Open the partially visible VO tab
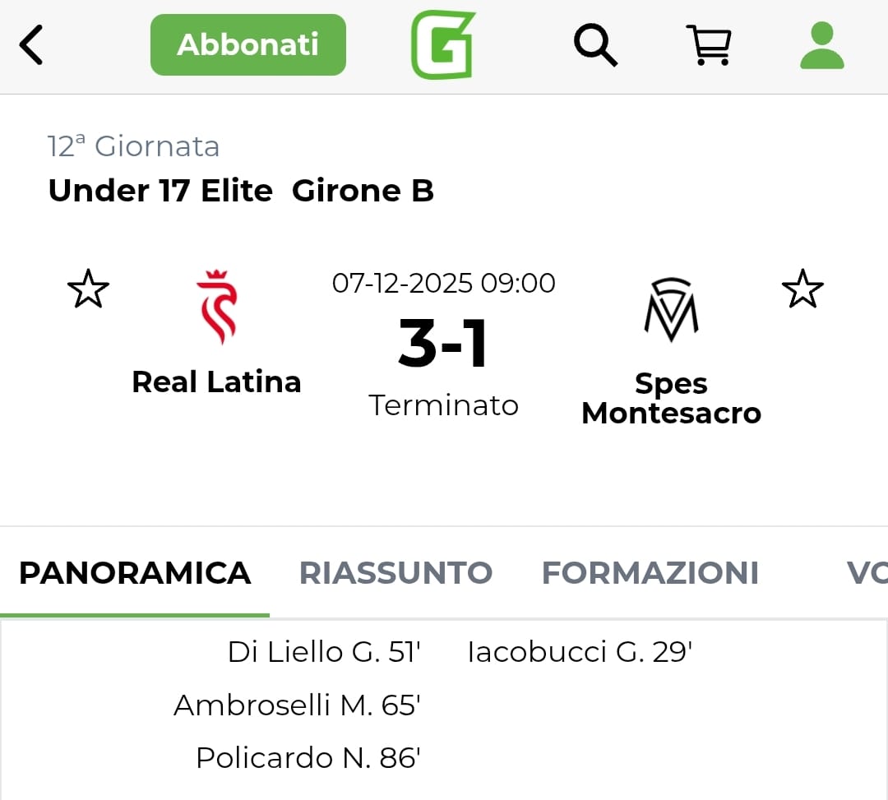The height and width of the screenshot is (800, 888). (866, 573)
